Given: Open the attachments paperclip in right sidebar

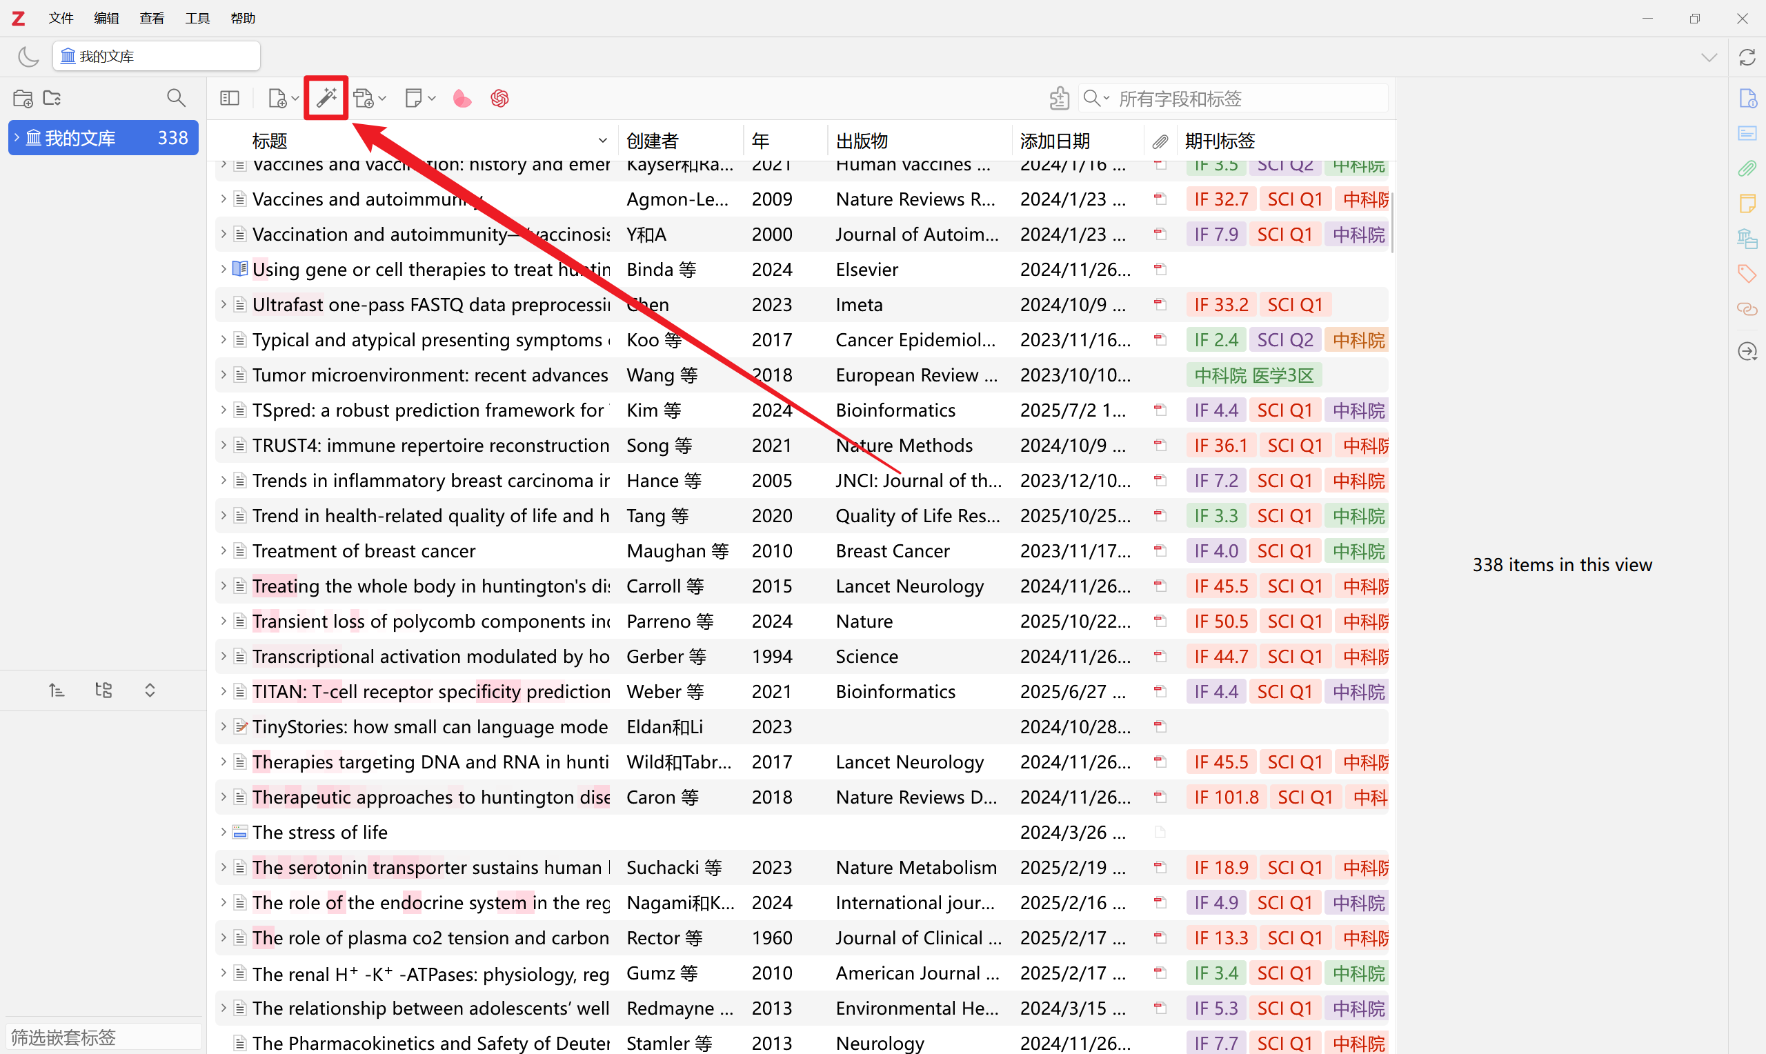Looking at the screenshot, I should (1747, 168).
